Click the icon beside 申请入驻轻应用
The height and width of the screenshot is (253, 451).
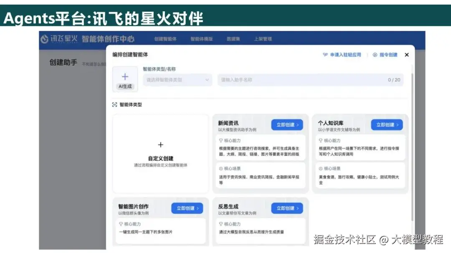(x=325, y=55)
